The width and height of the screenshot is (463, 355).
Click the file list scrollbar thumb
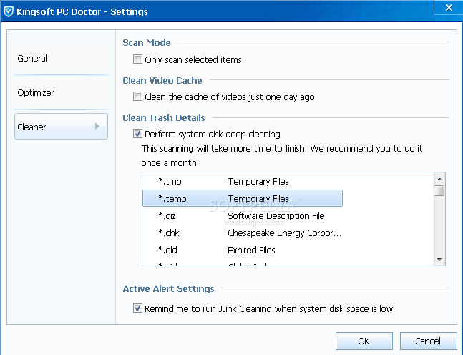pyautogui.click(x=439, y=190)
